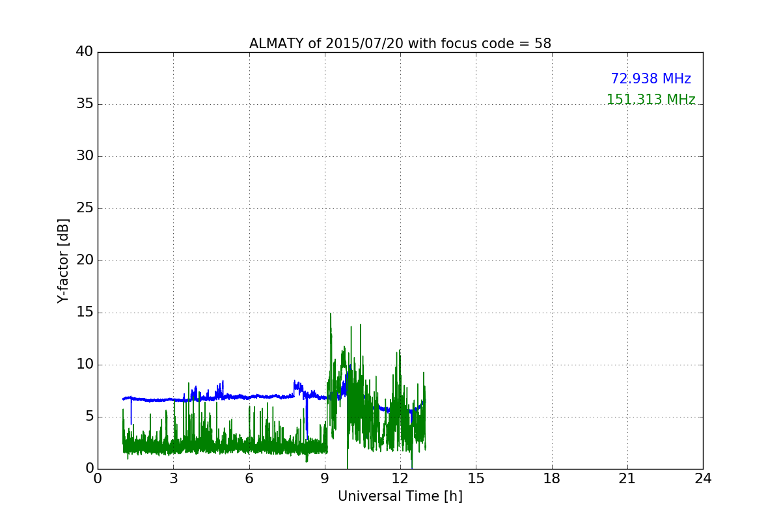Click the y-axis tick label '10'
This screenshot has height=521, width=781.
pos(85,365)
